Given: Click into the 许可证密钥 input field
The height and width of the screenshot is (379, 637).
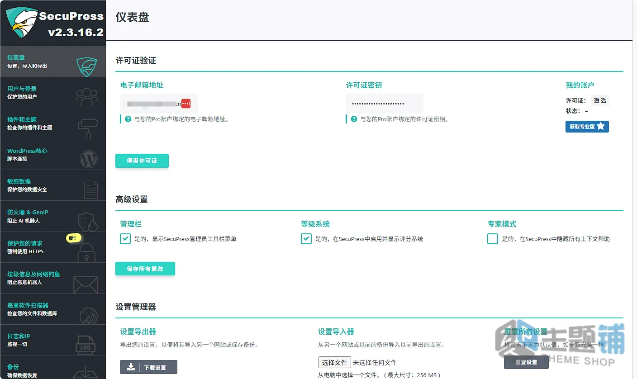Looking at the screenshot, I should click(x=385, y=104).
